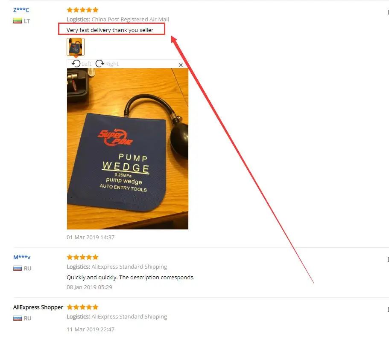Click the star rating on M***v's review

coord(82,257)
